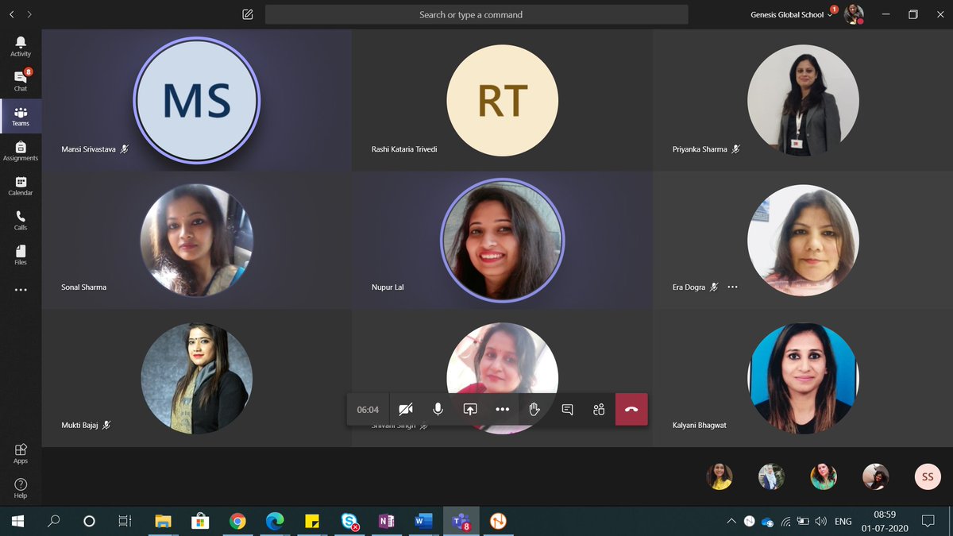The width and height of the screenshot is (953, 536).
Task: Raise your hand in the meeting
Action: click(x=534, y=409)
